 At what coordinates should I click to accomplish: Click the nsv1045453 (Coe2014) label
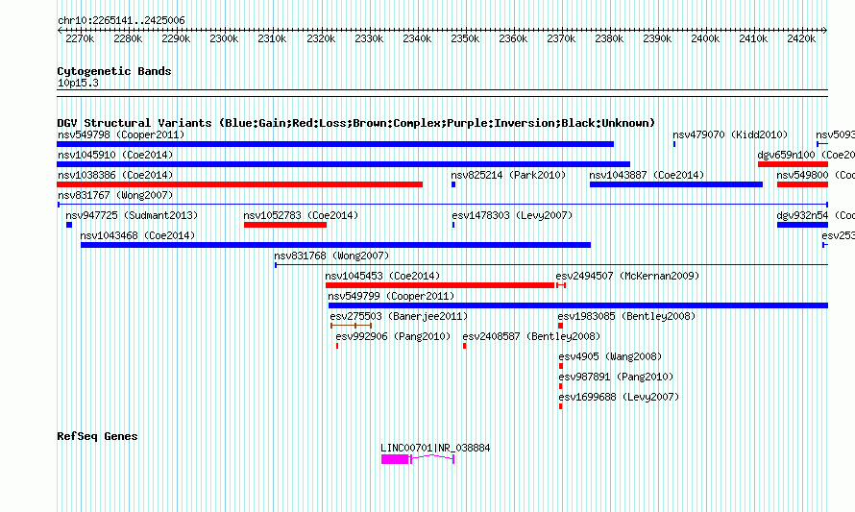click(x=382, y=276)
